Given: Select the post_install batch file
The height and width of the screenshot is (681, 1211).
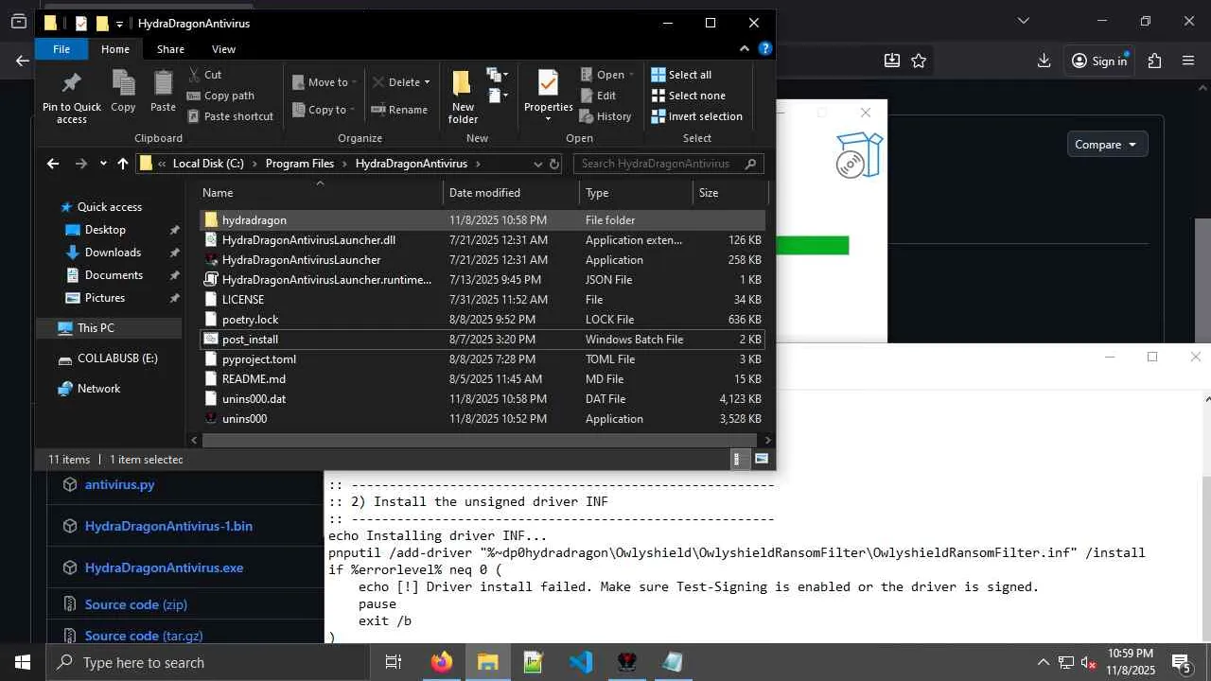Looking at the screenshot, I should pos(483,340).
